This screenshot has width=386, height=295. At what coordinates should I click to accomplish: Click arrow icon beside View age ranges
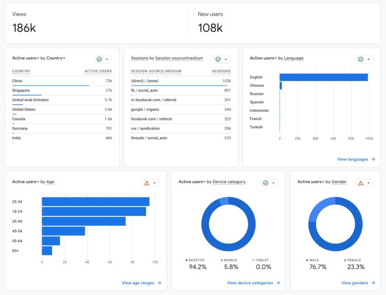click(159, 283)
